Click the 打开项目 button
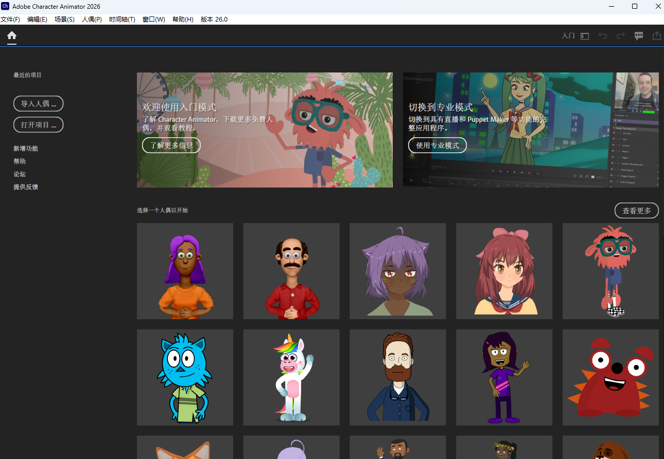 [x=39, y=125]
